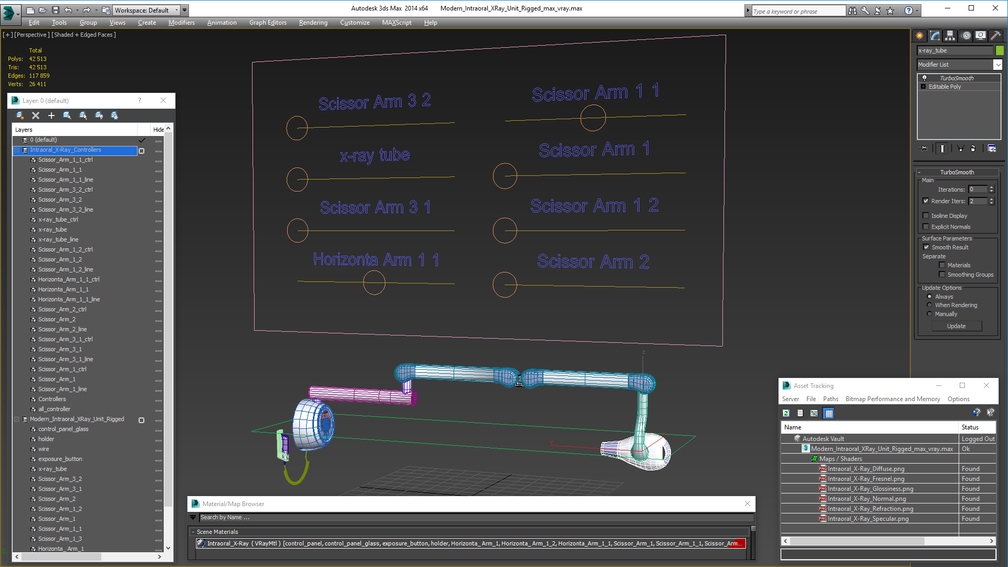
Task: Click the Perspective viewport label
Action: tap(32, 35)
